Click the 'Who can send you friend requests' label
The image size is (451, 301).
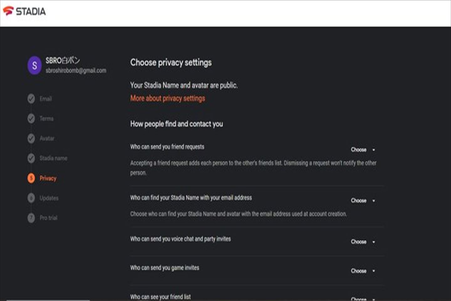[x=167, y=147]
